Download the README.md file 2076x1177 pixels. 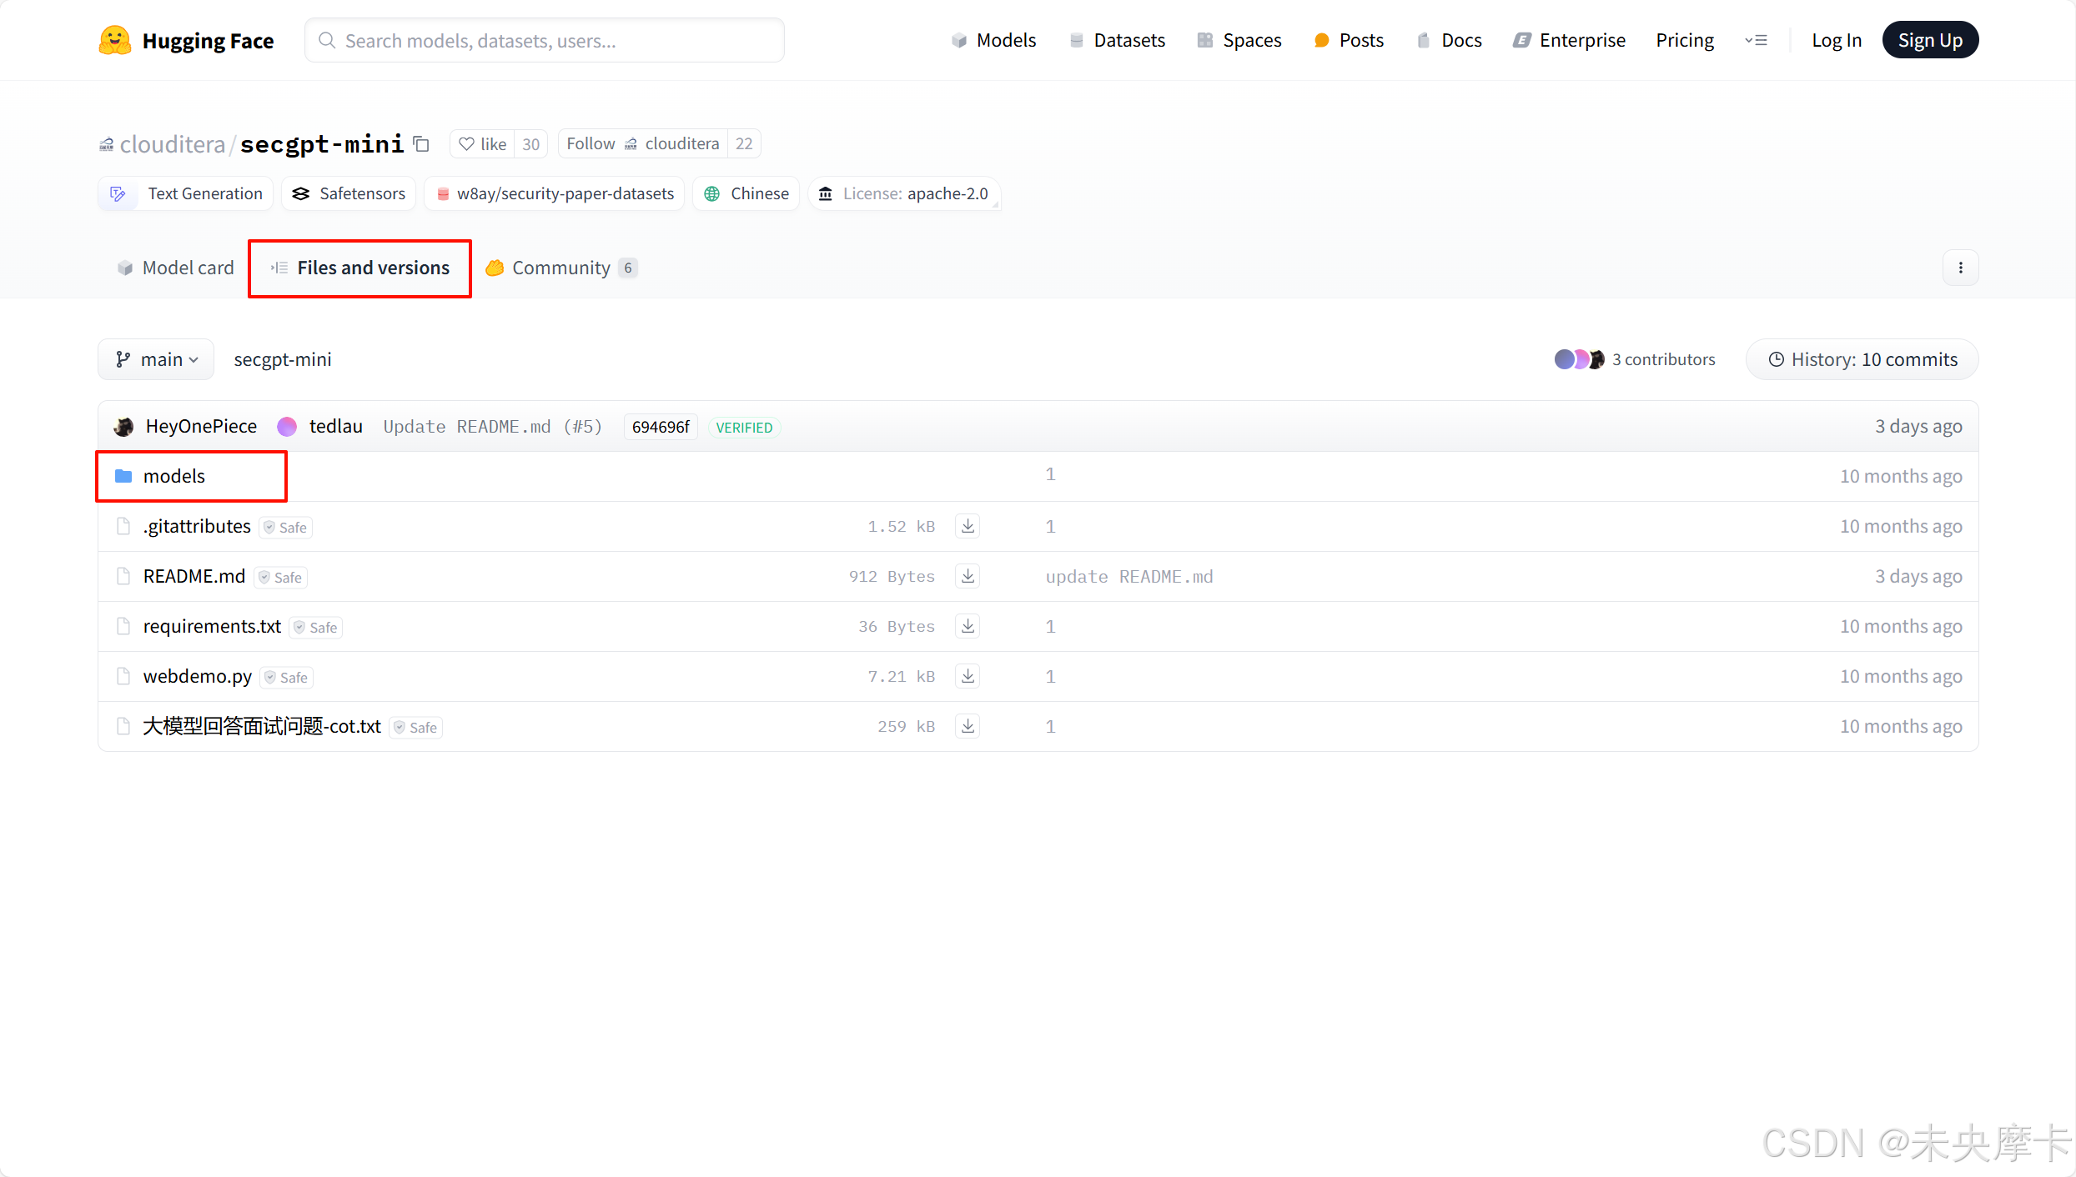[x=968, y=576]
